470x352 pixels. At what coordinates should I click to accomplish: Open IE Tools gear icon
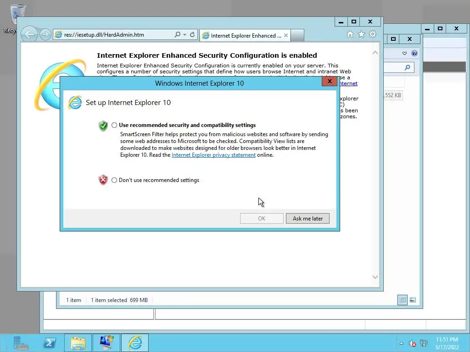pyautogui.click(x=373, y=34)
